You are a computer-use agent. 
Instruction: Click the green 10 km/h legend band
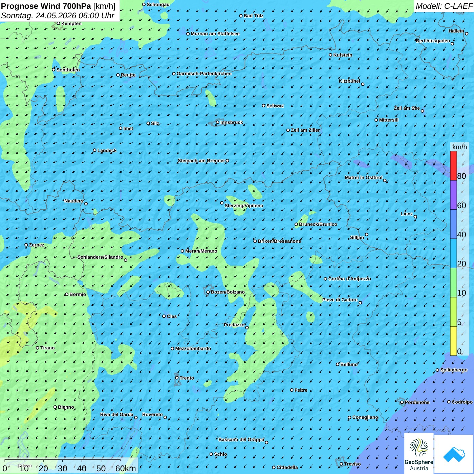453,283
